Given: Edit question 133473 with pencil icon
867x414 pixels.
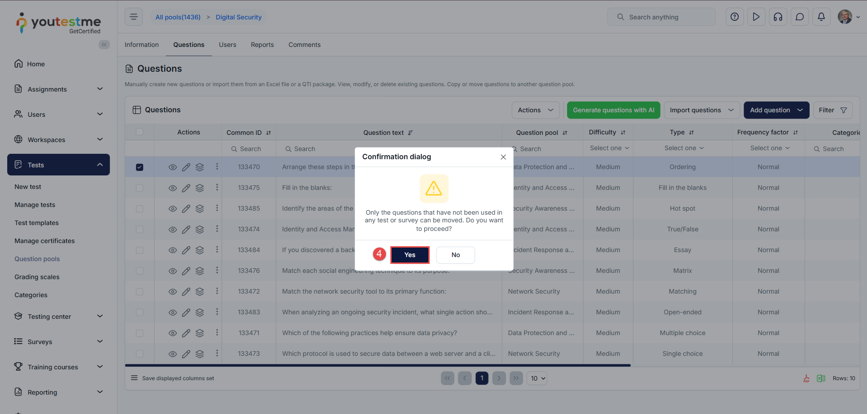Looking at the screenshot, I should click(186, 354).
